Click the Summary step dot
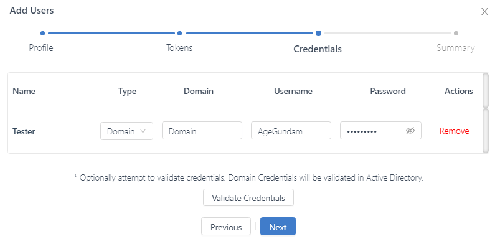Image resolution: width=500 pixels, height=249 pixels. 456,34
